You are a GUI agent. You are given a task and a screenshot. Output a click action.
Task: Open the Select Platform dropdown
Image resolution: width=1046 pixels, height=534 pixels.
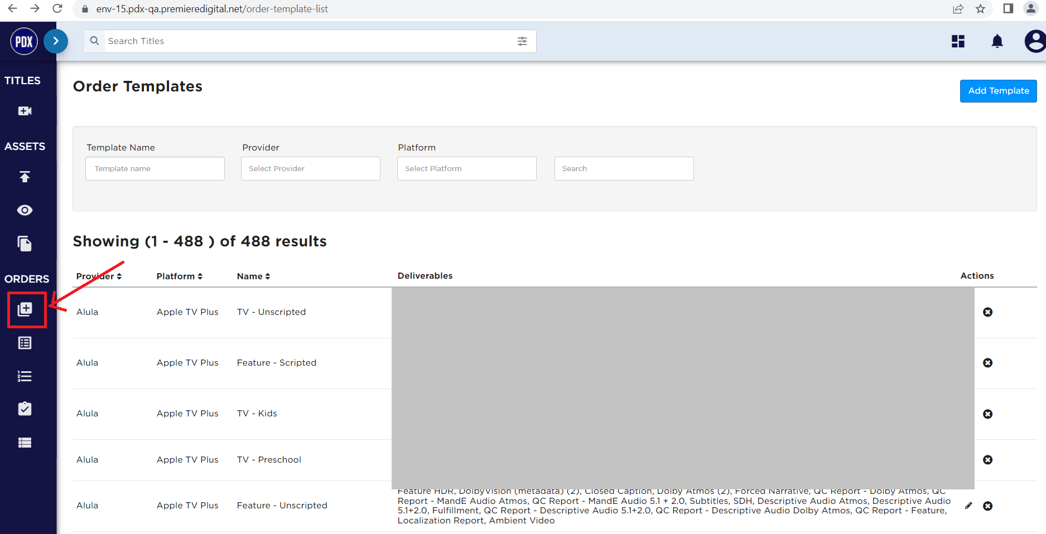point(466,168)
